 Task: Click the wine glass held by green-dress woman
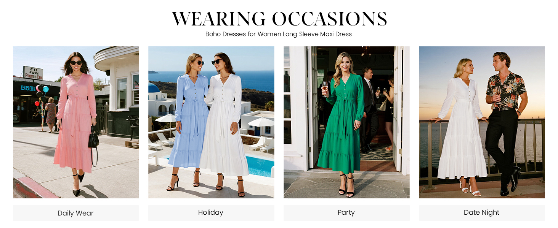click(x=325, y=89)
